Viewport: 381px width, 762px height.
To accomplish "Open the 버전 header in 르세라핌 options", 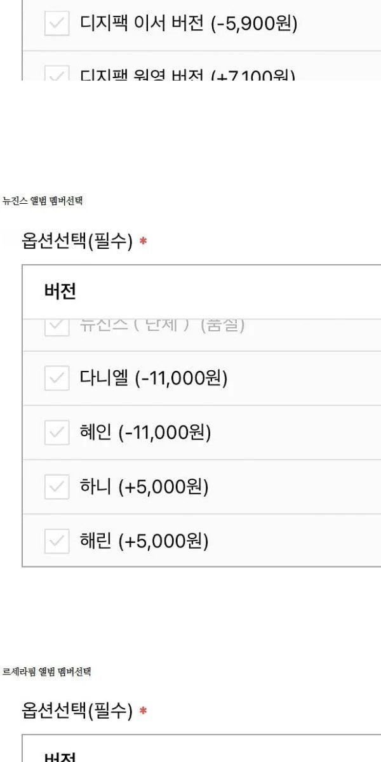I will point(60,757).
